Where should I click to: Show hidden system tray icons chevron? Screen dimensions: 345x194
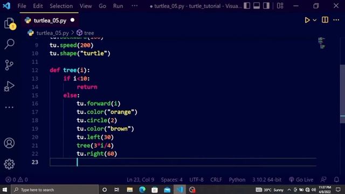click(289, 190)
